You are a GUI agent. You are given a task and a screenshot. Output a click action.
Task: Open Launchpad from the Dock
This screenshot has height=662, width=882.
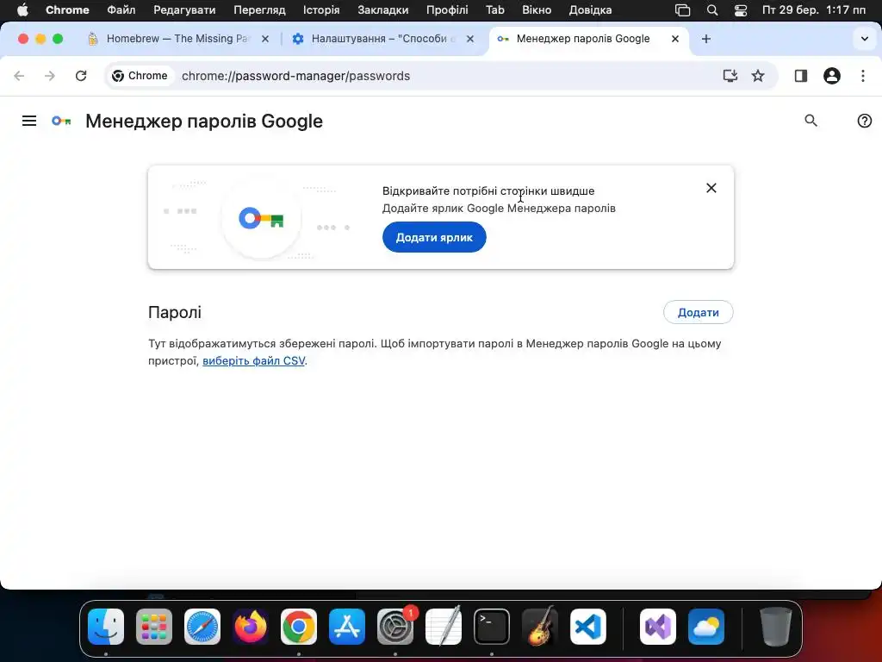coord(154,627)
